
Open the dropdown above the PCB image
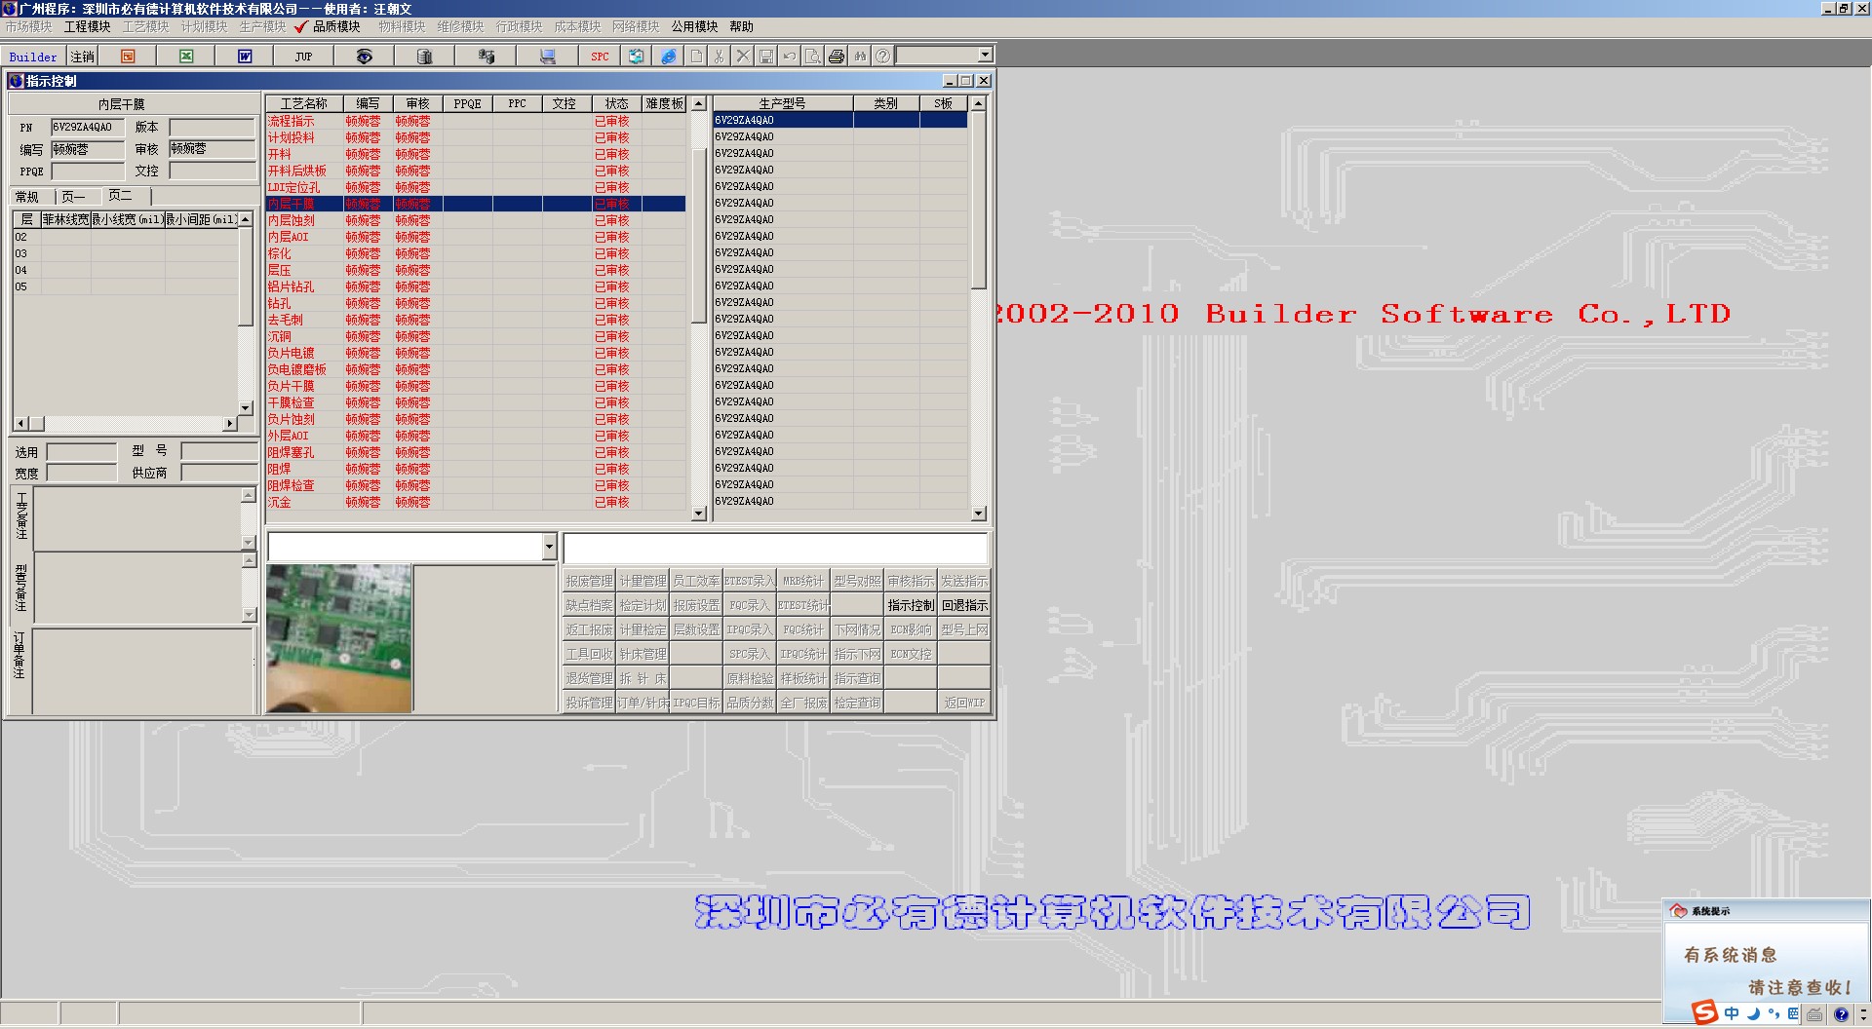point(549,547)
